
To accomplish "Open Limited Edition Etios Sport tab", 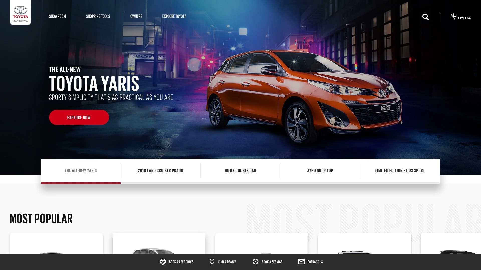I will coord(400,171).
